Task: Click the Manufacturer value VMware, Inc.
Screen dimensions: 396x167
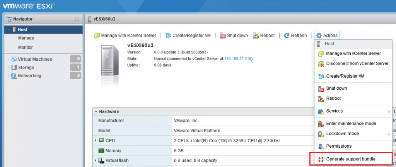Action: click(186, 121)
